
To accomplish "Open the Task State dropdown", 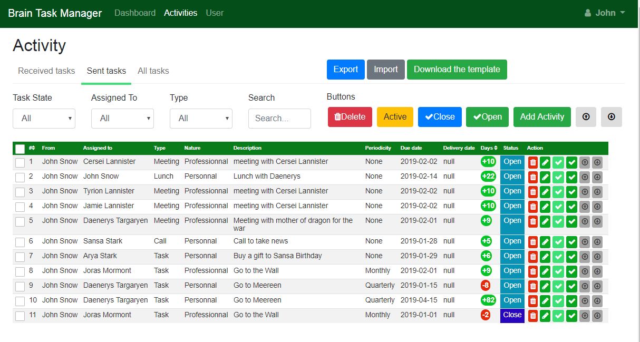I will coord(44,119).
